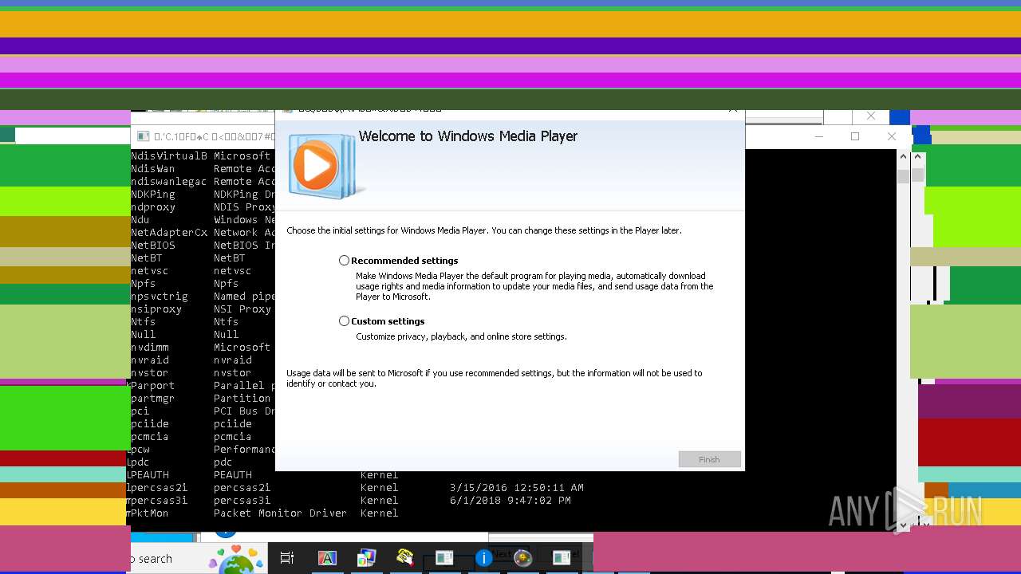This screenshot has width=1021, height=574.
Task: Click the ndiswanlegac console entry
Action: tap(169, 182)
